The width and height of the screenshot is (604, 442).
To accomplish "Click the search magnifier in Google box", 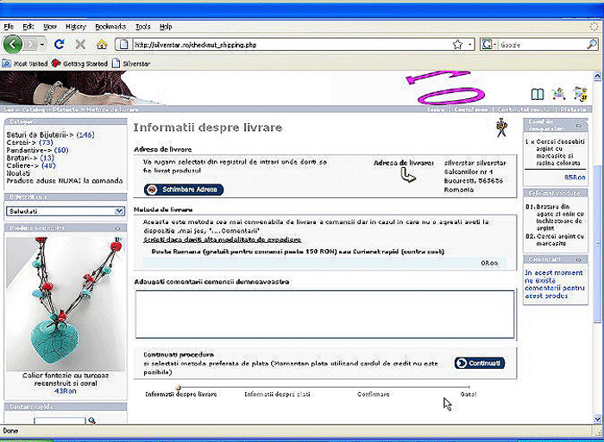I will pyautogui.click(x=591, y=44).
